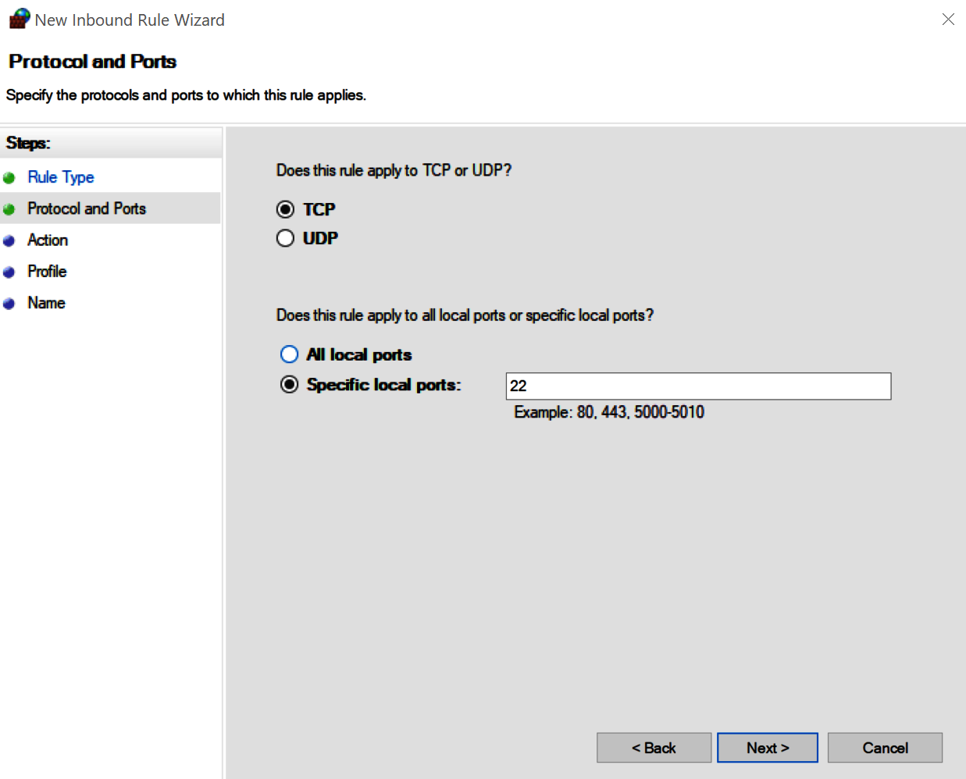
Task: Open the Rule Type step
Action: (60, 176)
